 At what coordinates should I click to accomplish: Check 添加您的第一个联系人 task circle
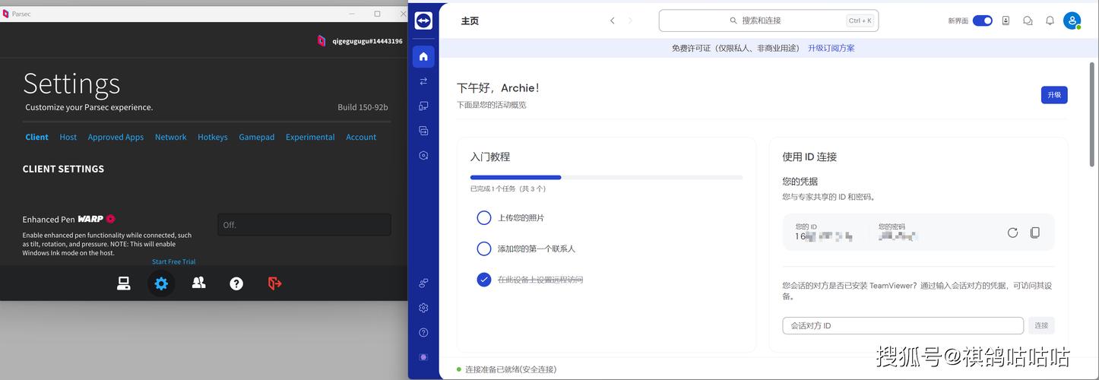coord(484,249)
